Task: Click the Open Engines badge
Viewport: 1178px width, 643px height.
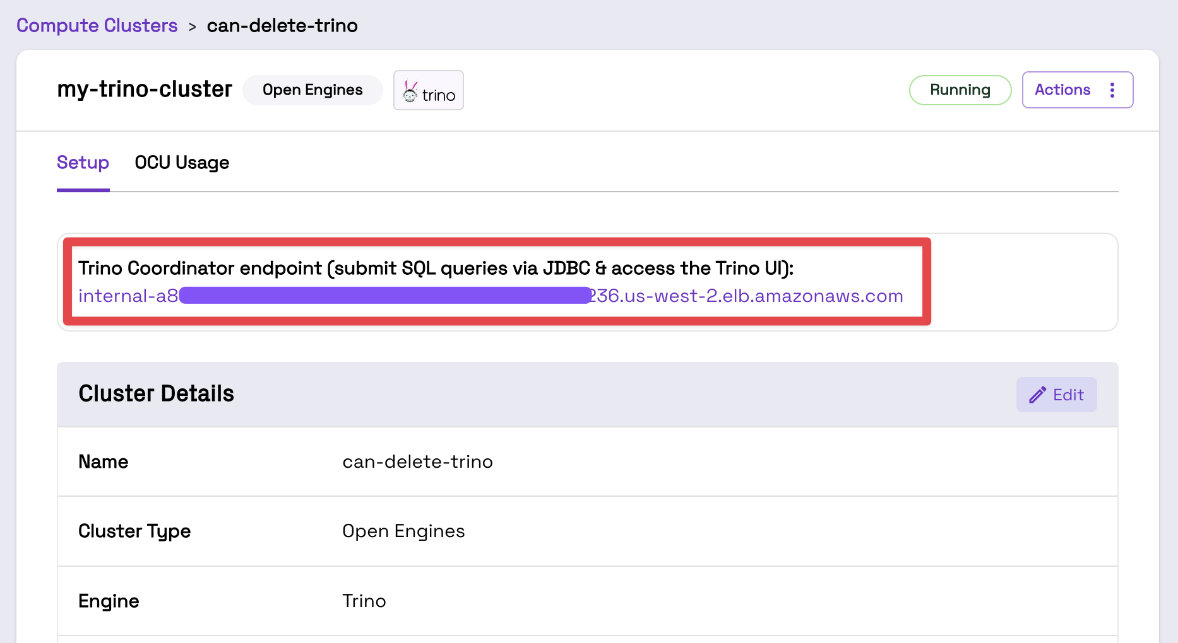Action: pyautogui.click(x=312, y=90)
